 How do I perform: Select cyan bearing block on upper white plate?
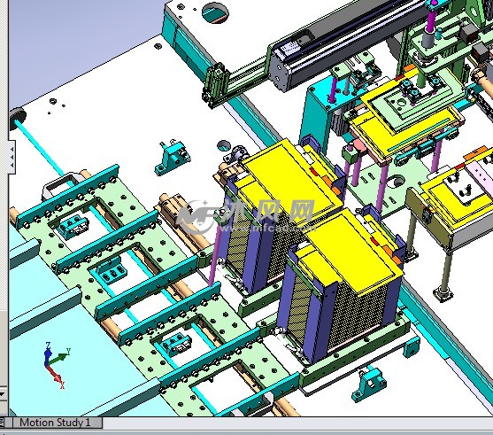click(173, 157)
